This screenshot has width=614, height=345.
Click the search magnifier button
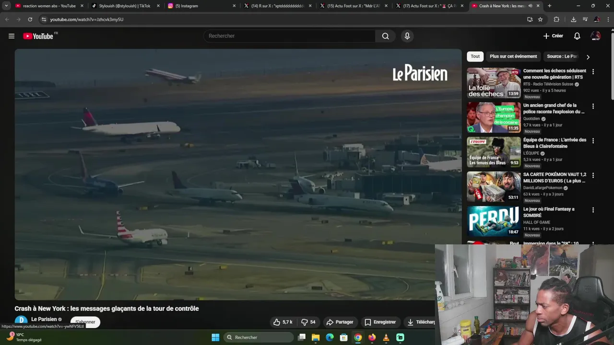pyautogui.click(x=385, y=36)
